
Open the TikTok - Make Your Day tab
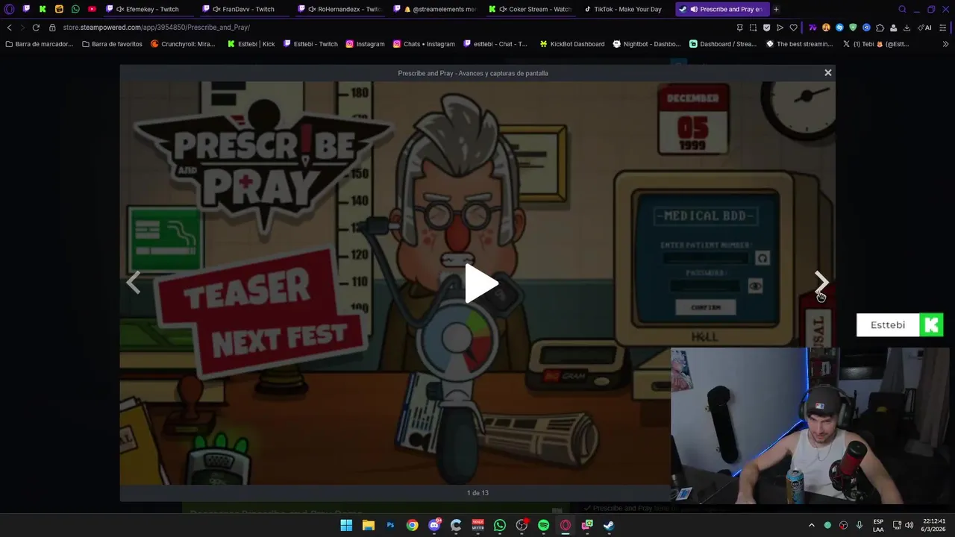point(625,9)
